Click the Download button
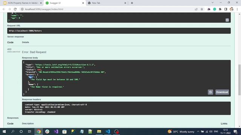Screen dimensions: 241x135 point(222,92)
